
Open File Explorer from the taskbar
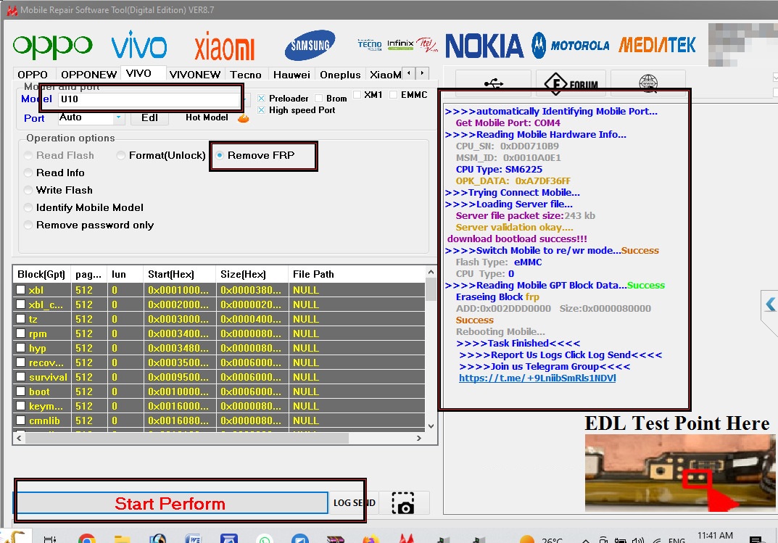click(x=122, y=539)
